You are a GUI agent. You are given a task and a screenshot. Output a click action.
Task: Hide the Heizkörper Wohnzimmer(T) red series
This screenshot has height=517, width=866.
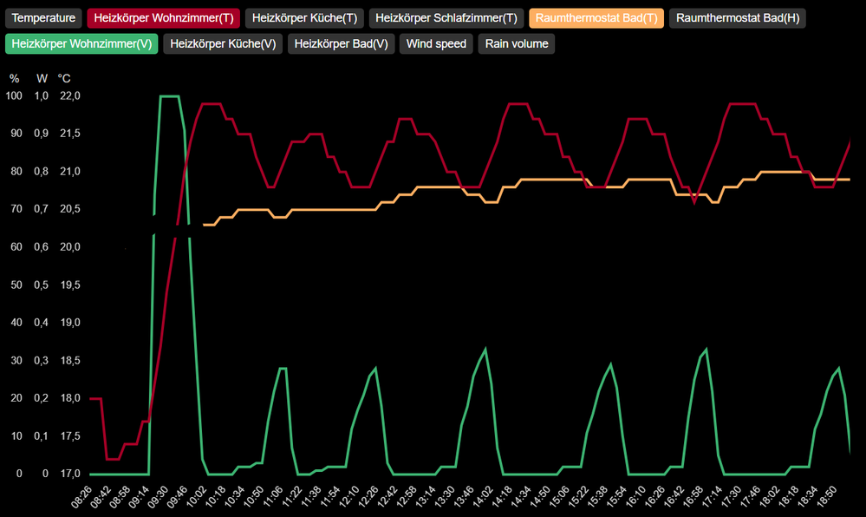[x=164, y=18]
